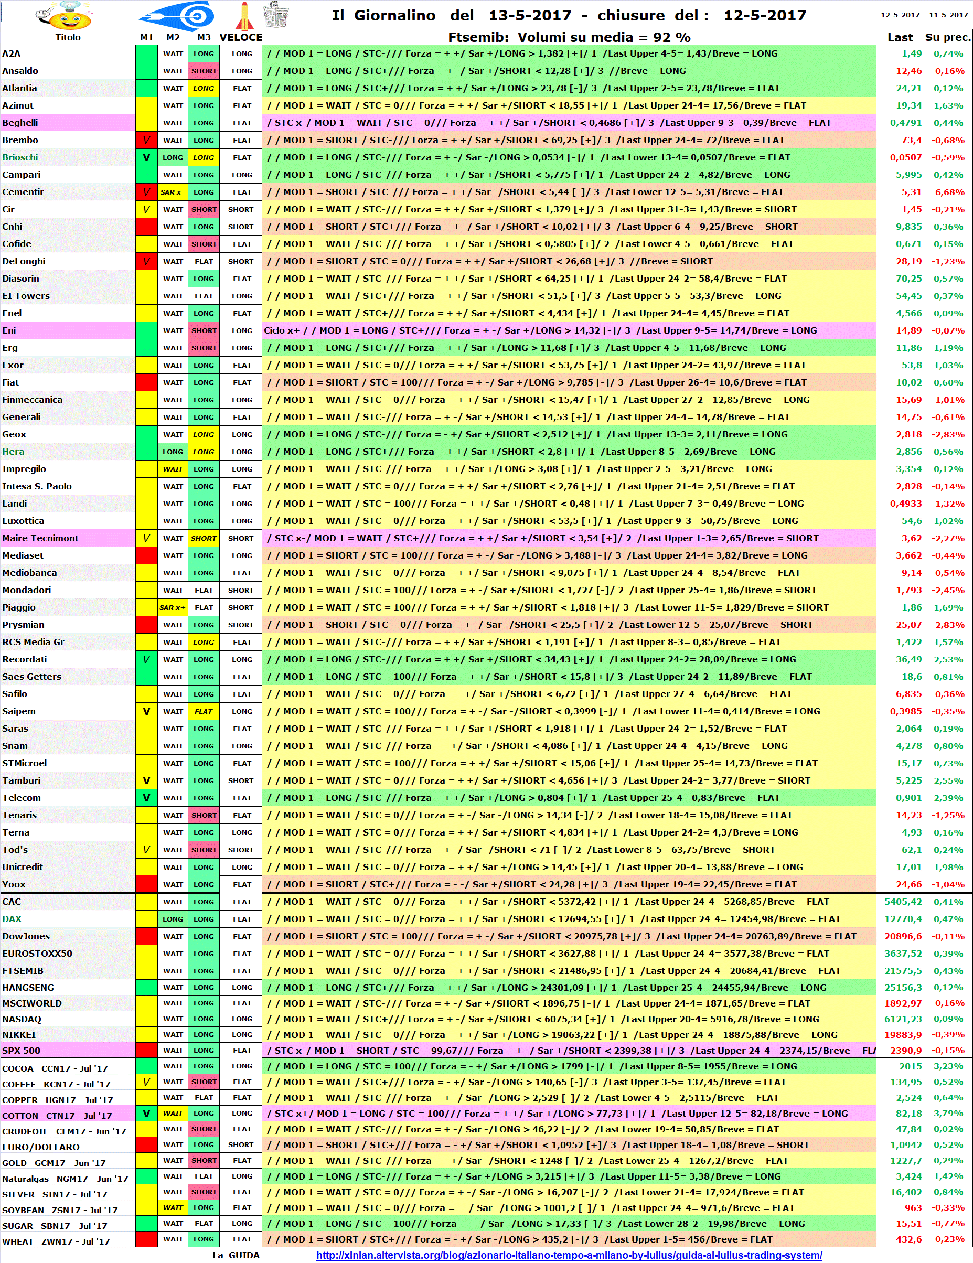Click the HANGSENG index name

pyautogui.click(x=28, y=988)
